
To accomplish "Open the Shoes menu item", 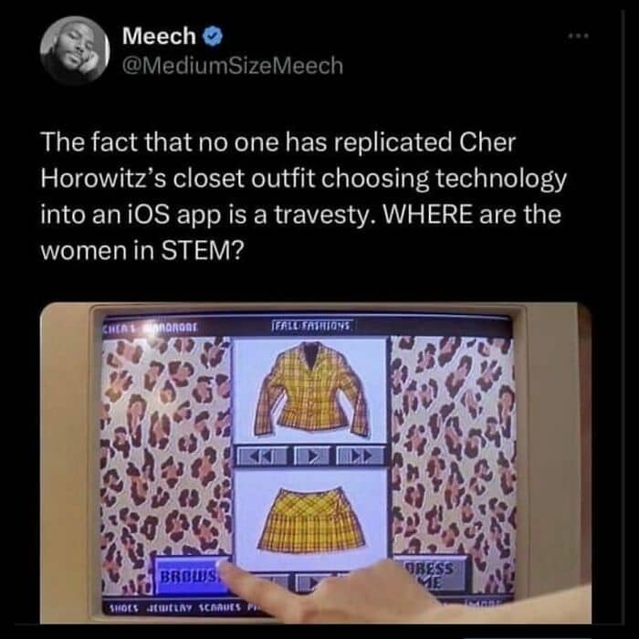I will [124, 608].
